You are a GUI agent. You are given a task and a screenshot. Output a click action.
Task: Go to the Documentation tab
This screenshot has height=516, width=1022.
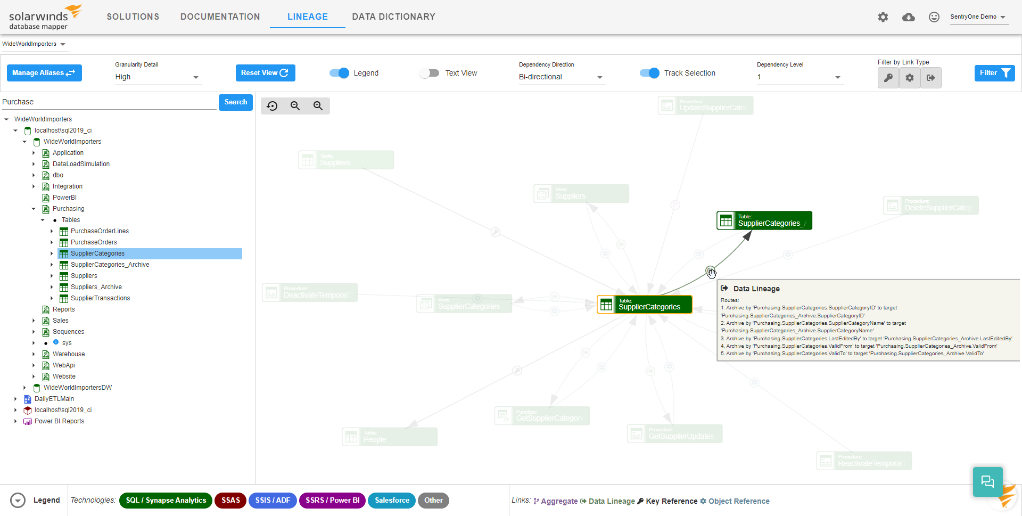click(220, 17)
